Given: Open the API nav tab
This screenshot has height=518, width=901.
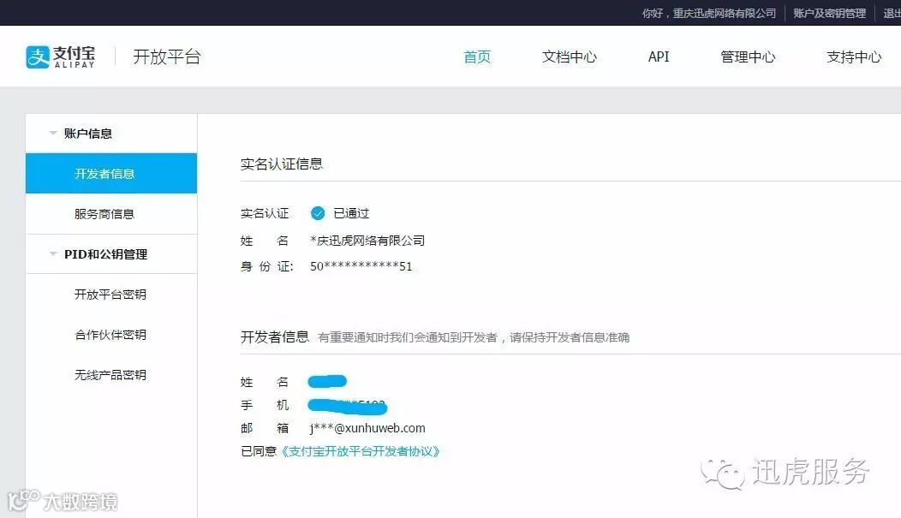Looking at the screenshot, I should pos(659,57).
